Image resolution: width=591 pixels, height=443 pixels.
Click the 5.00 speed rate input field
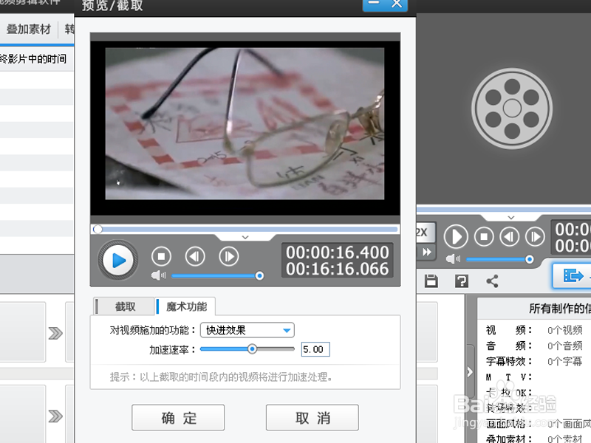click(315, 349)
